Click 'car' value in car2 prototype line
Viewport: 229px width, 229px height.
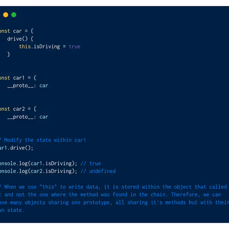44,117
